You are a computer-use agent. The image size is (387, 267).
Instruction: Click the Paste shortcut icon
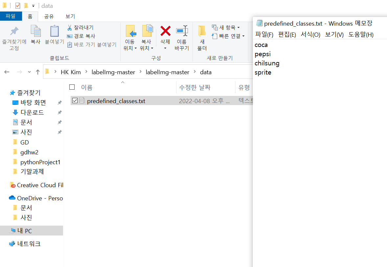[x=70, y=45]
